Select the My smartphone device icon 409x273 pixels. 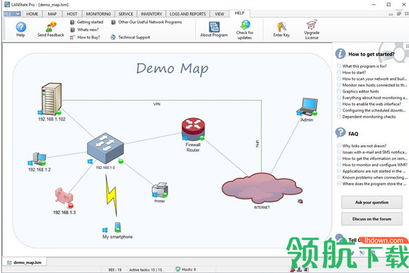pyautogui.click(x=118, y=227)
